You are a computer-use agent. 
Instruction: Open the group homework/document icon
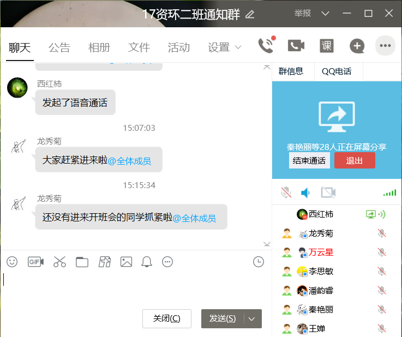click(x=105, y=262)
